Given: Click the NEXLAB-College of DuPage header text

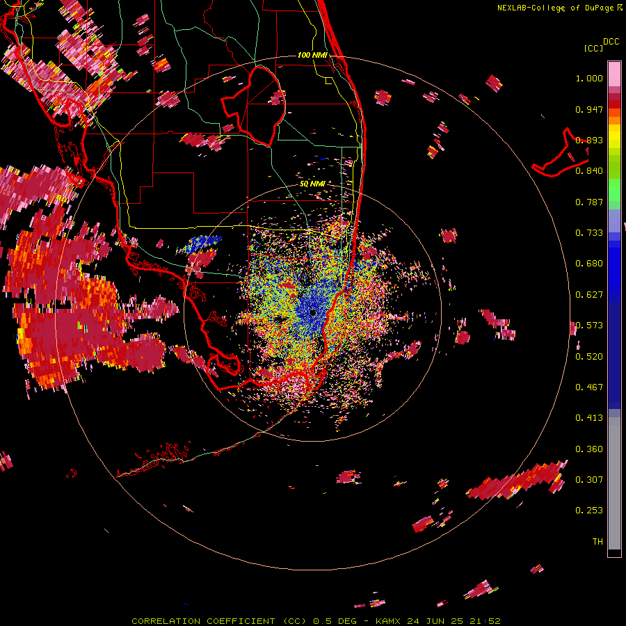Looking at the screenshot, I should click(x=560, y=8).
